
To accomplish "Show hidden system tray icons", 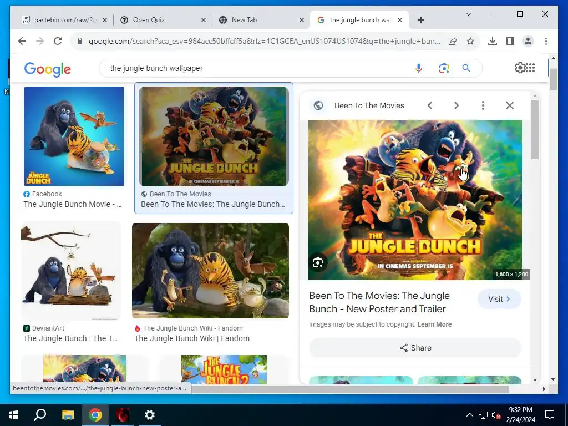I will coord(469,415).
